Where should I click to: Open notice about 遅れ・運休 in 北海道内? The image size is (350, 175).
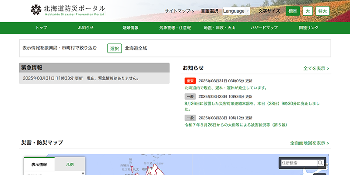tap(226, 88)
